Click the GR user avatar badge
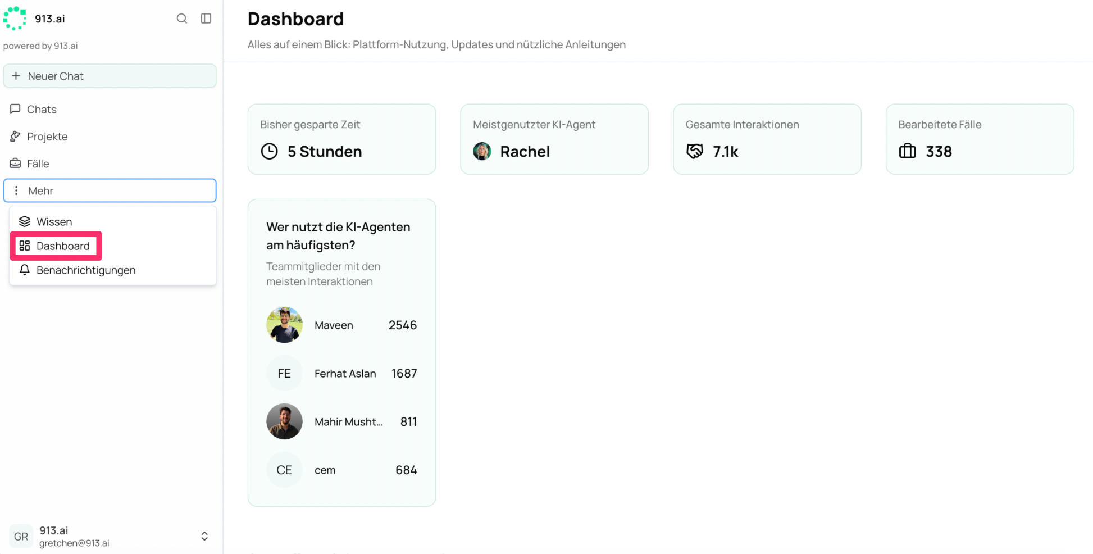The image size is (1093, 554). pos(21,536)
